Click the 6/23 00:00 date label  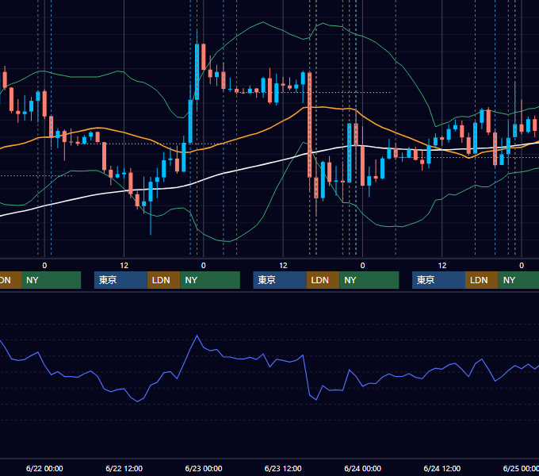click(204, 468)
